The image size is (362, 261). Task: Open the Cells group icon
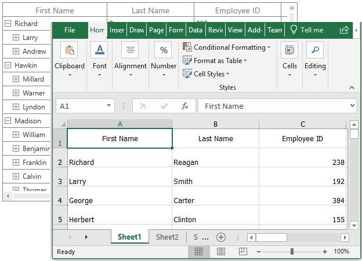pyautogui.click(x=289, y=52)
